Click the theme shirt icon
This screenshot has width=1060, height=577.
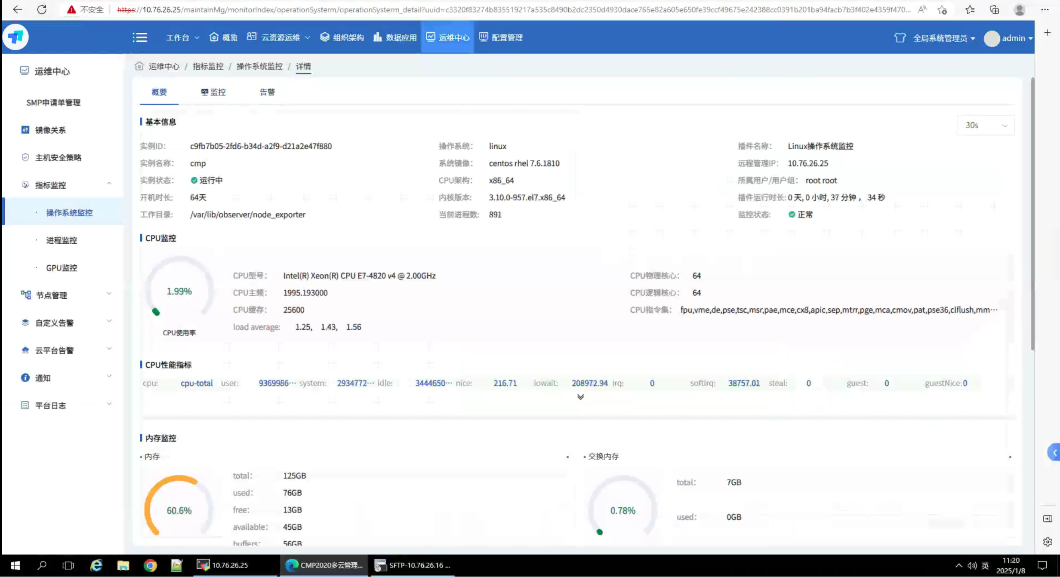[900, 38]
